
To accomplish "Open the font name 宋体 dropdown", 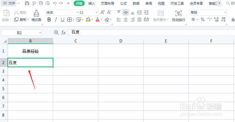I will (x=77, y=12).
